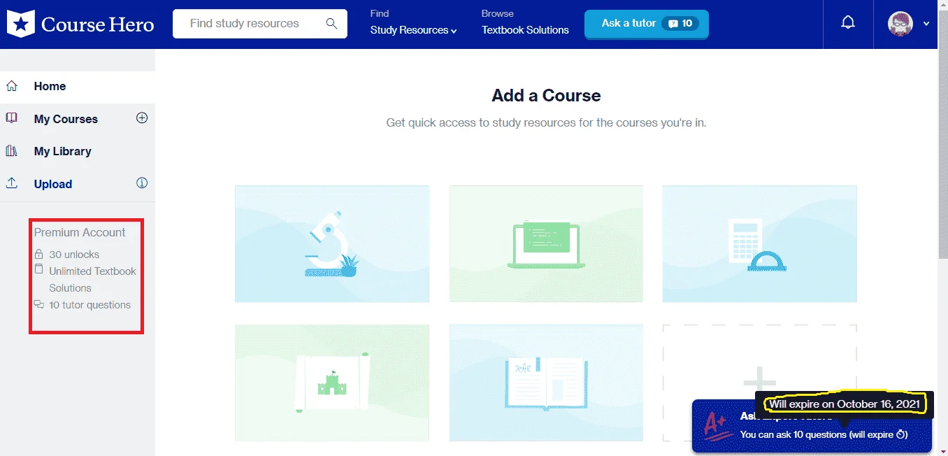Open My Courses in sidebar
Screen dimensions: 948x456
click(x=66, y=119)
